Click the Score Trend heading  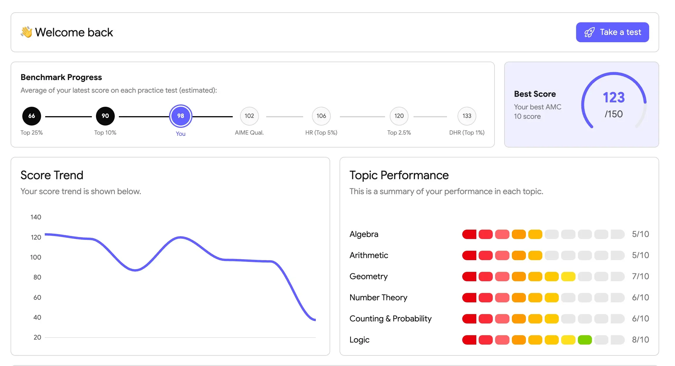pyautogui.click(x=52, y=175)
